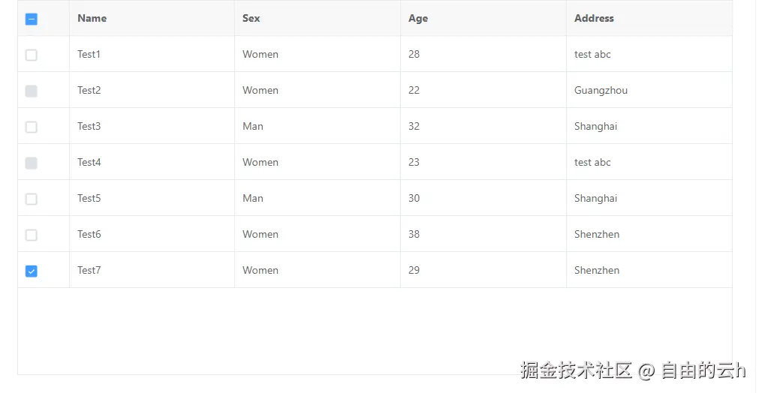The width and height of the screenshot is (759, 393).
Task: Click the Age column header
Action: pyautogui.click(x=418, y=18)
